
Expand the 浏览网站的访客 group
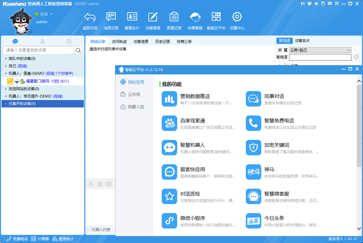[x=6, y=89]
